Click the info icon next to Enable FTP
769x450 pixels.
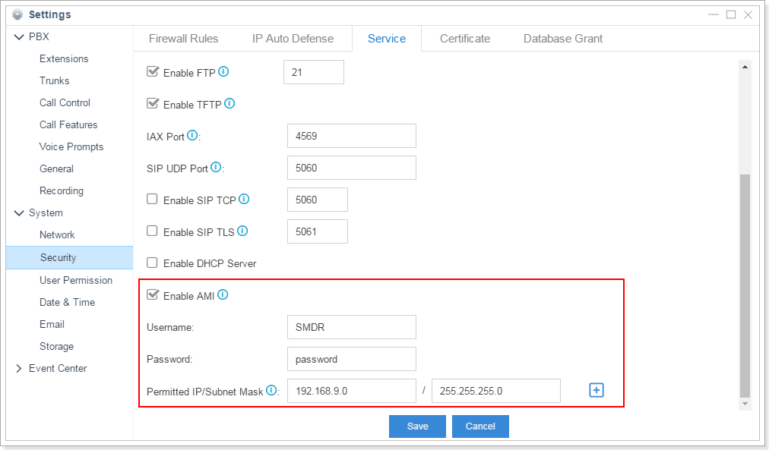(x=223, y=72)
